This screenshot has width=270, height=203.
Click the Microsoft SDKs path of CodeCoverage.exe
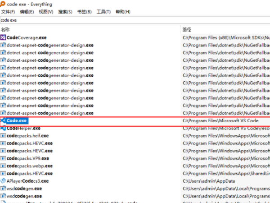(x=226, y=37)
